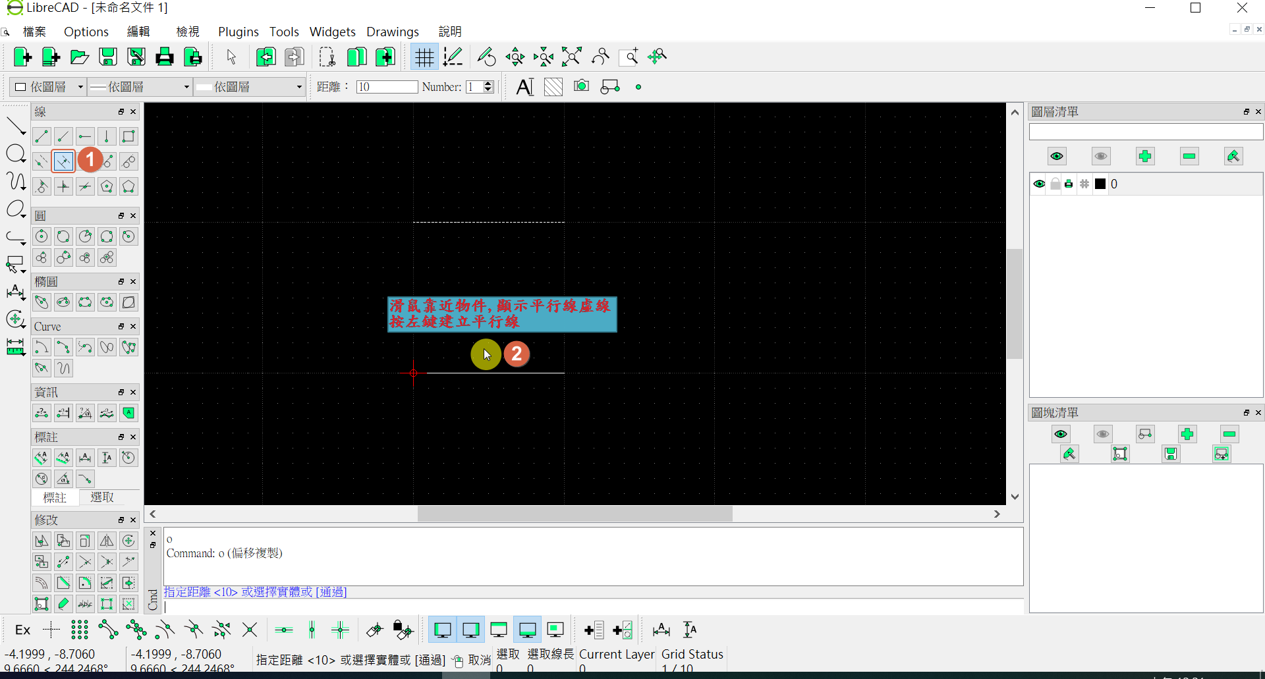Click the Insert image camera icon
The image size is (1265, 679).
click(x=581, y=86)
